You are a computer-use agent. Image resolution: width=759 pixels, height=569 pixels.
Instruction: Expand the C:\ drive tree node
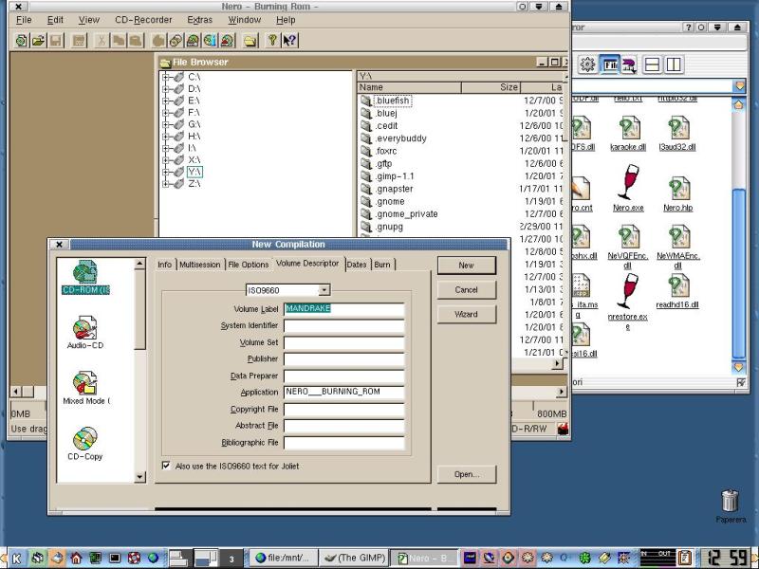click(165, 77)
